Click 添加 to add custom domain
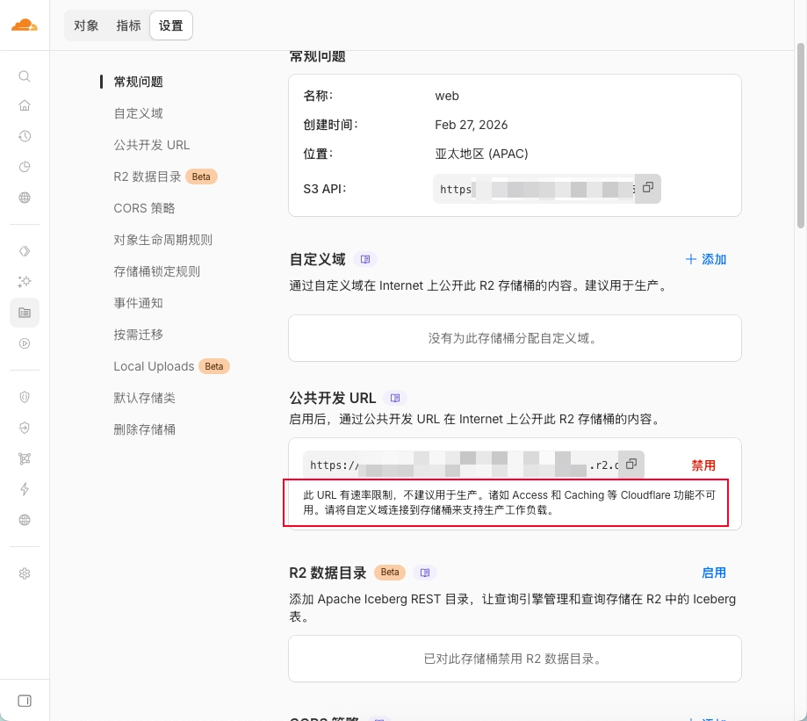807x721 pixels. [706, 260]
